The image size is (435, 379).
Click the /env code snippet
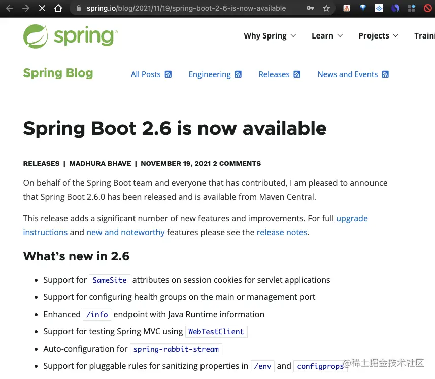[x=262, y=366]
